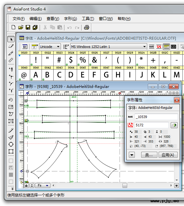This screenshot has width=184, height=206.
Task: Select the add corner point tool
Action: [11, 76]
